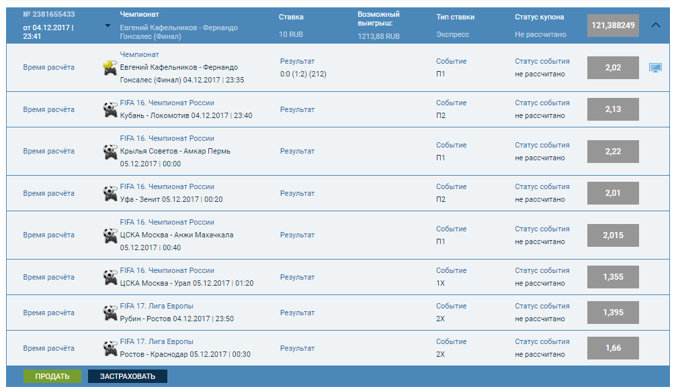Click total odds 121,388249 box
Viewport: 674px width, 391px height.
click(x=613, y=25)
